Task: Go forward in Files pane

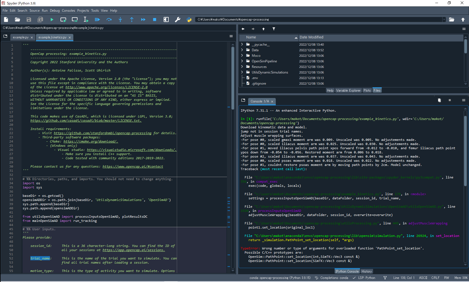Action: pos(253,29)
